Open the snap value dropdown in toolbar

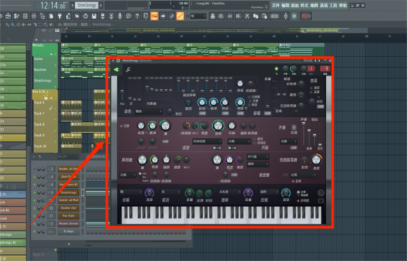198,16
